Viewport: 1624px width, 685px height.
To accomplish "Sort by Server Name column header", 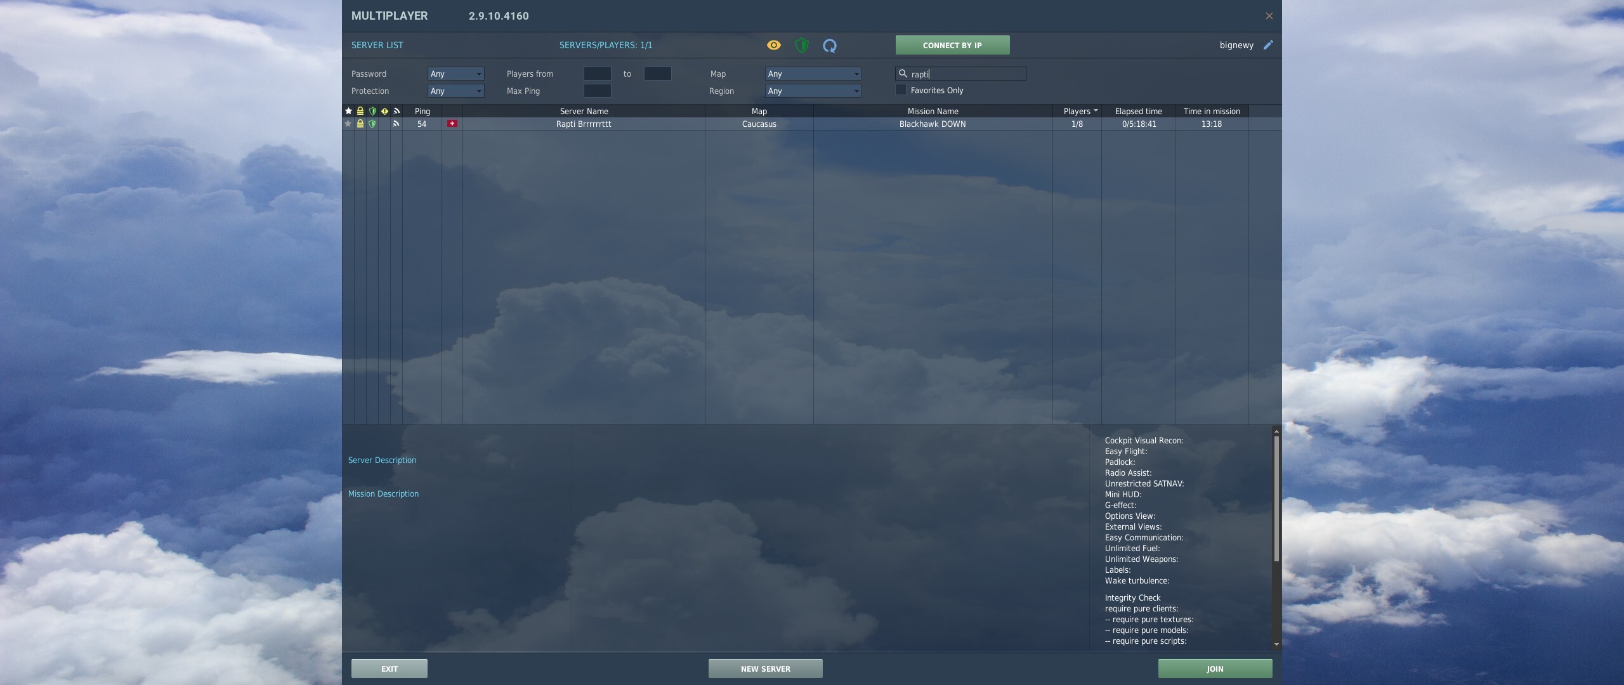I will [584, 111].
